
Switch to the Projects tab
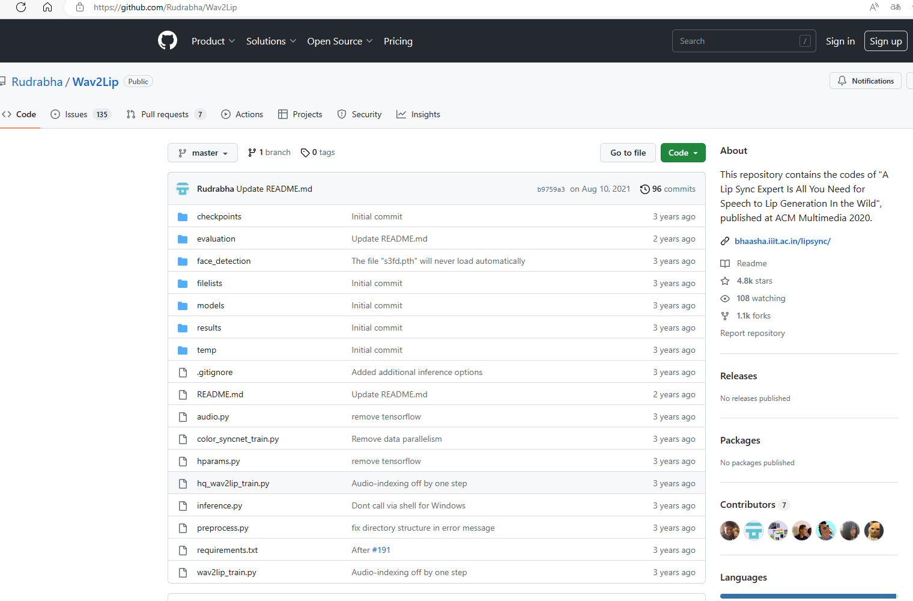point(300,114)
